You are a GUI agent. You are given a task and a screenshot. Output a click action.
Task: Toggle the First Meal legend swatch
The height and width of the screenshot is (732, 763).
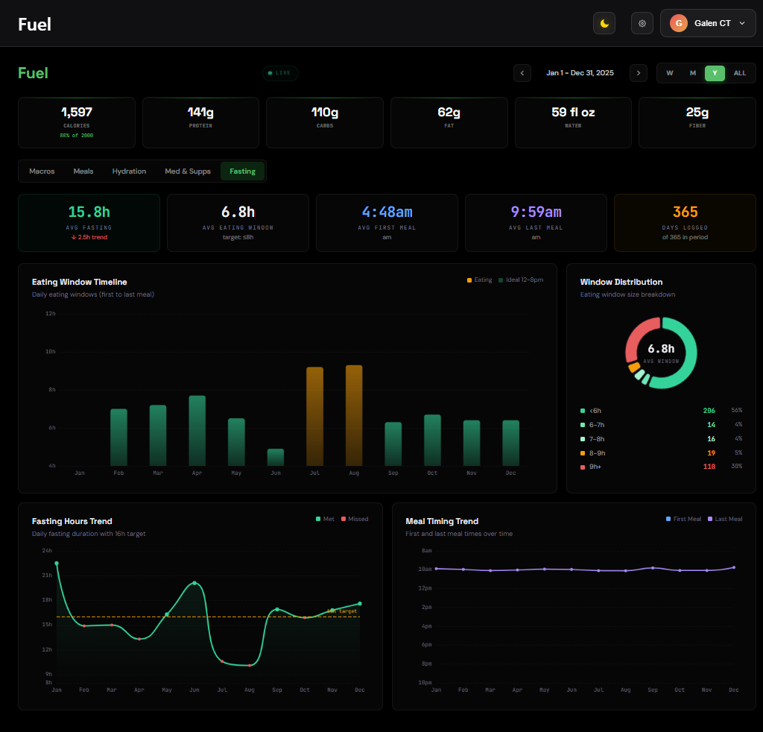(x=668, y=520)
